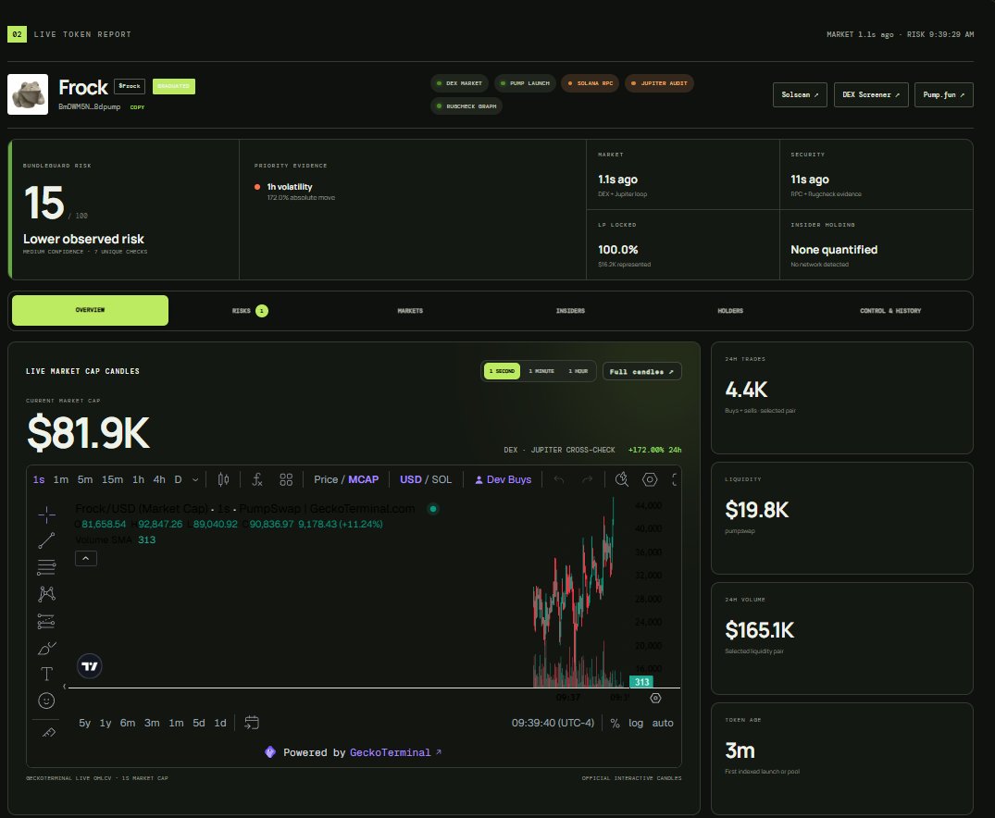Open the go-to-date calendar icon
The image size is (995, 818).
tap(252, 723)
